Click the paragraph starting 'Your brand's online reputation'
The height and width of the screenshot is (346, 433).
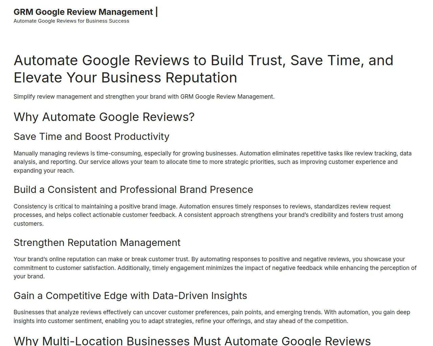(215, 268)
